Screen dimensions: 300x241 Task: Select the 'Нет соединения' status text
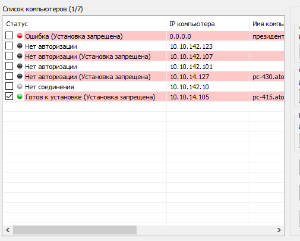(x=49, y=87)
